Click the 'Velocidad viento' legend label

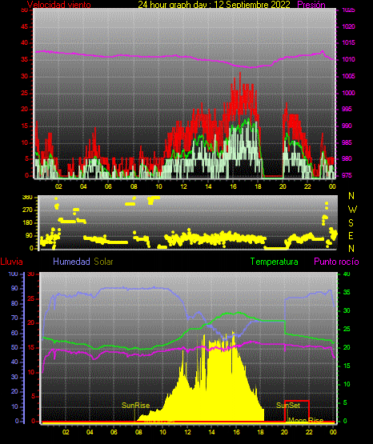coord(59,5)
